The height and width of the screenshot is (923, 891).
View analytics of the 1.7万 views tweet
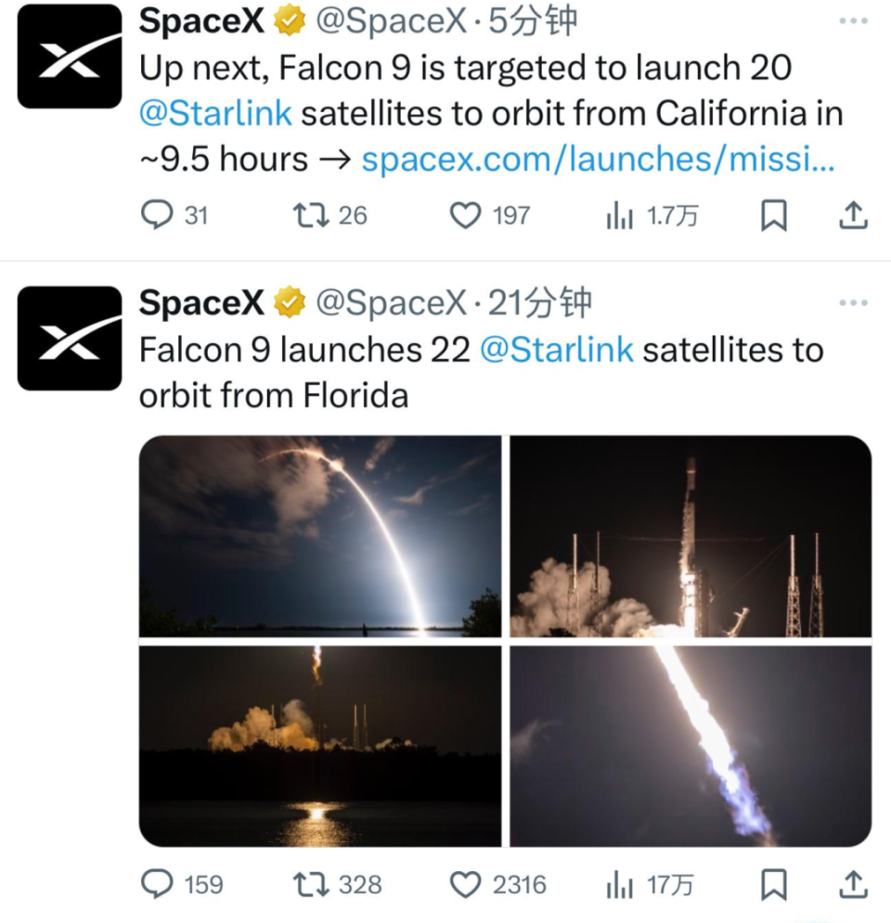coord(619,216)
